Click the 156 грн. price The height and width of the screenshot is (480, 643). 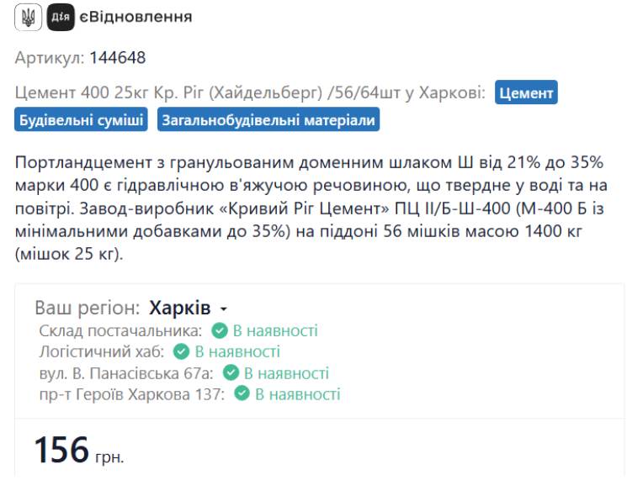point(79,450)
